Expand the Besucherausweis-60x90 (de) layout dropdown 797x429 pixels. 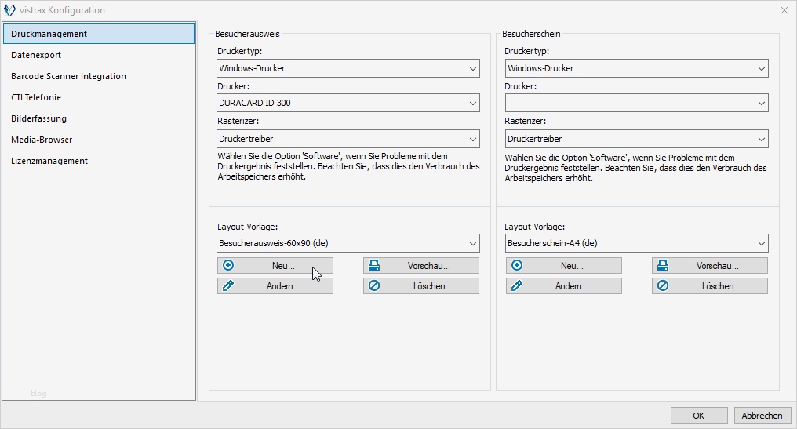(x=473, y=244)
